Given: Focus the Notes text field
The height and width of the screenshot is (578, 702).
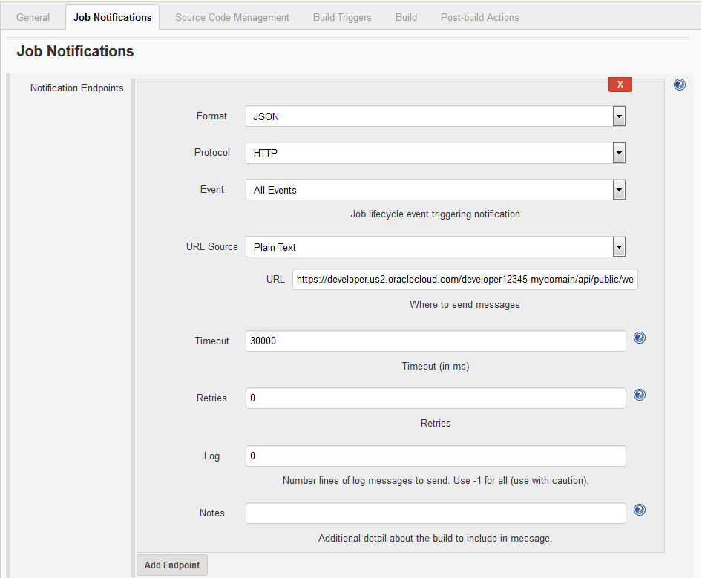Looking at the screenshot, I should click(436, 513).
